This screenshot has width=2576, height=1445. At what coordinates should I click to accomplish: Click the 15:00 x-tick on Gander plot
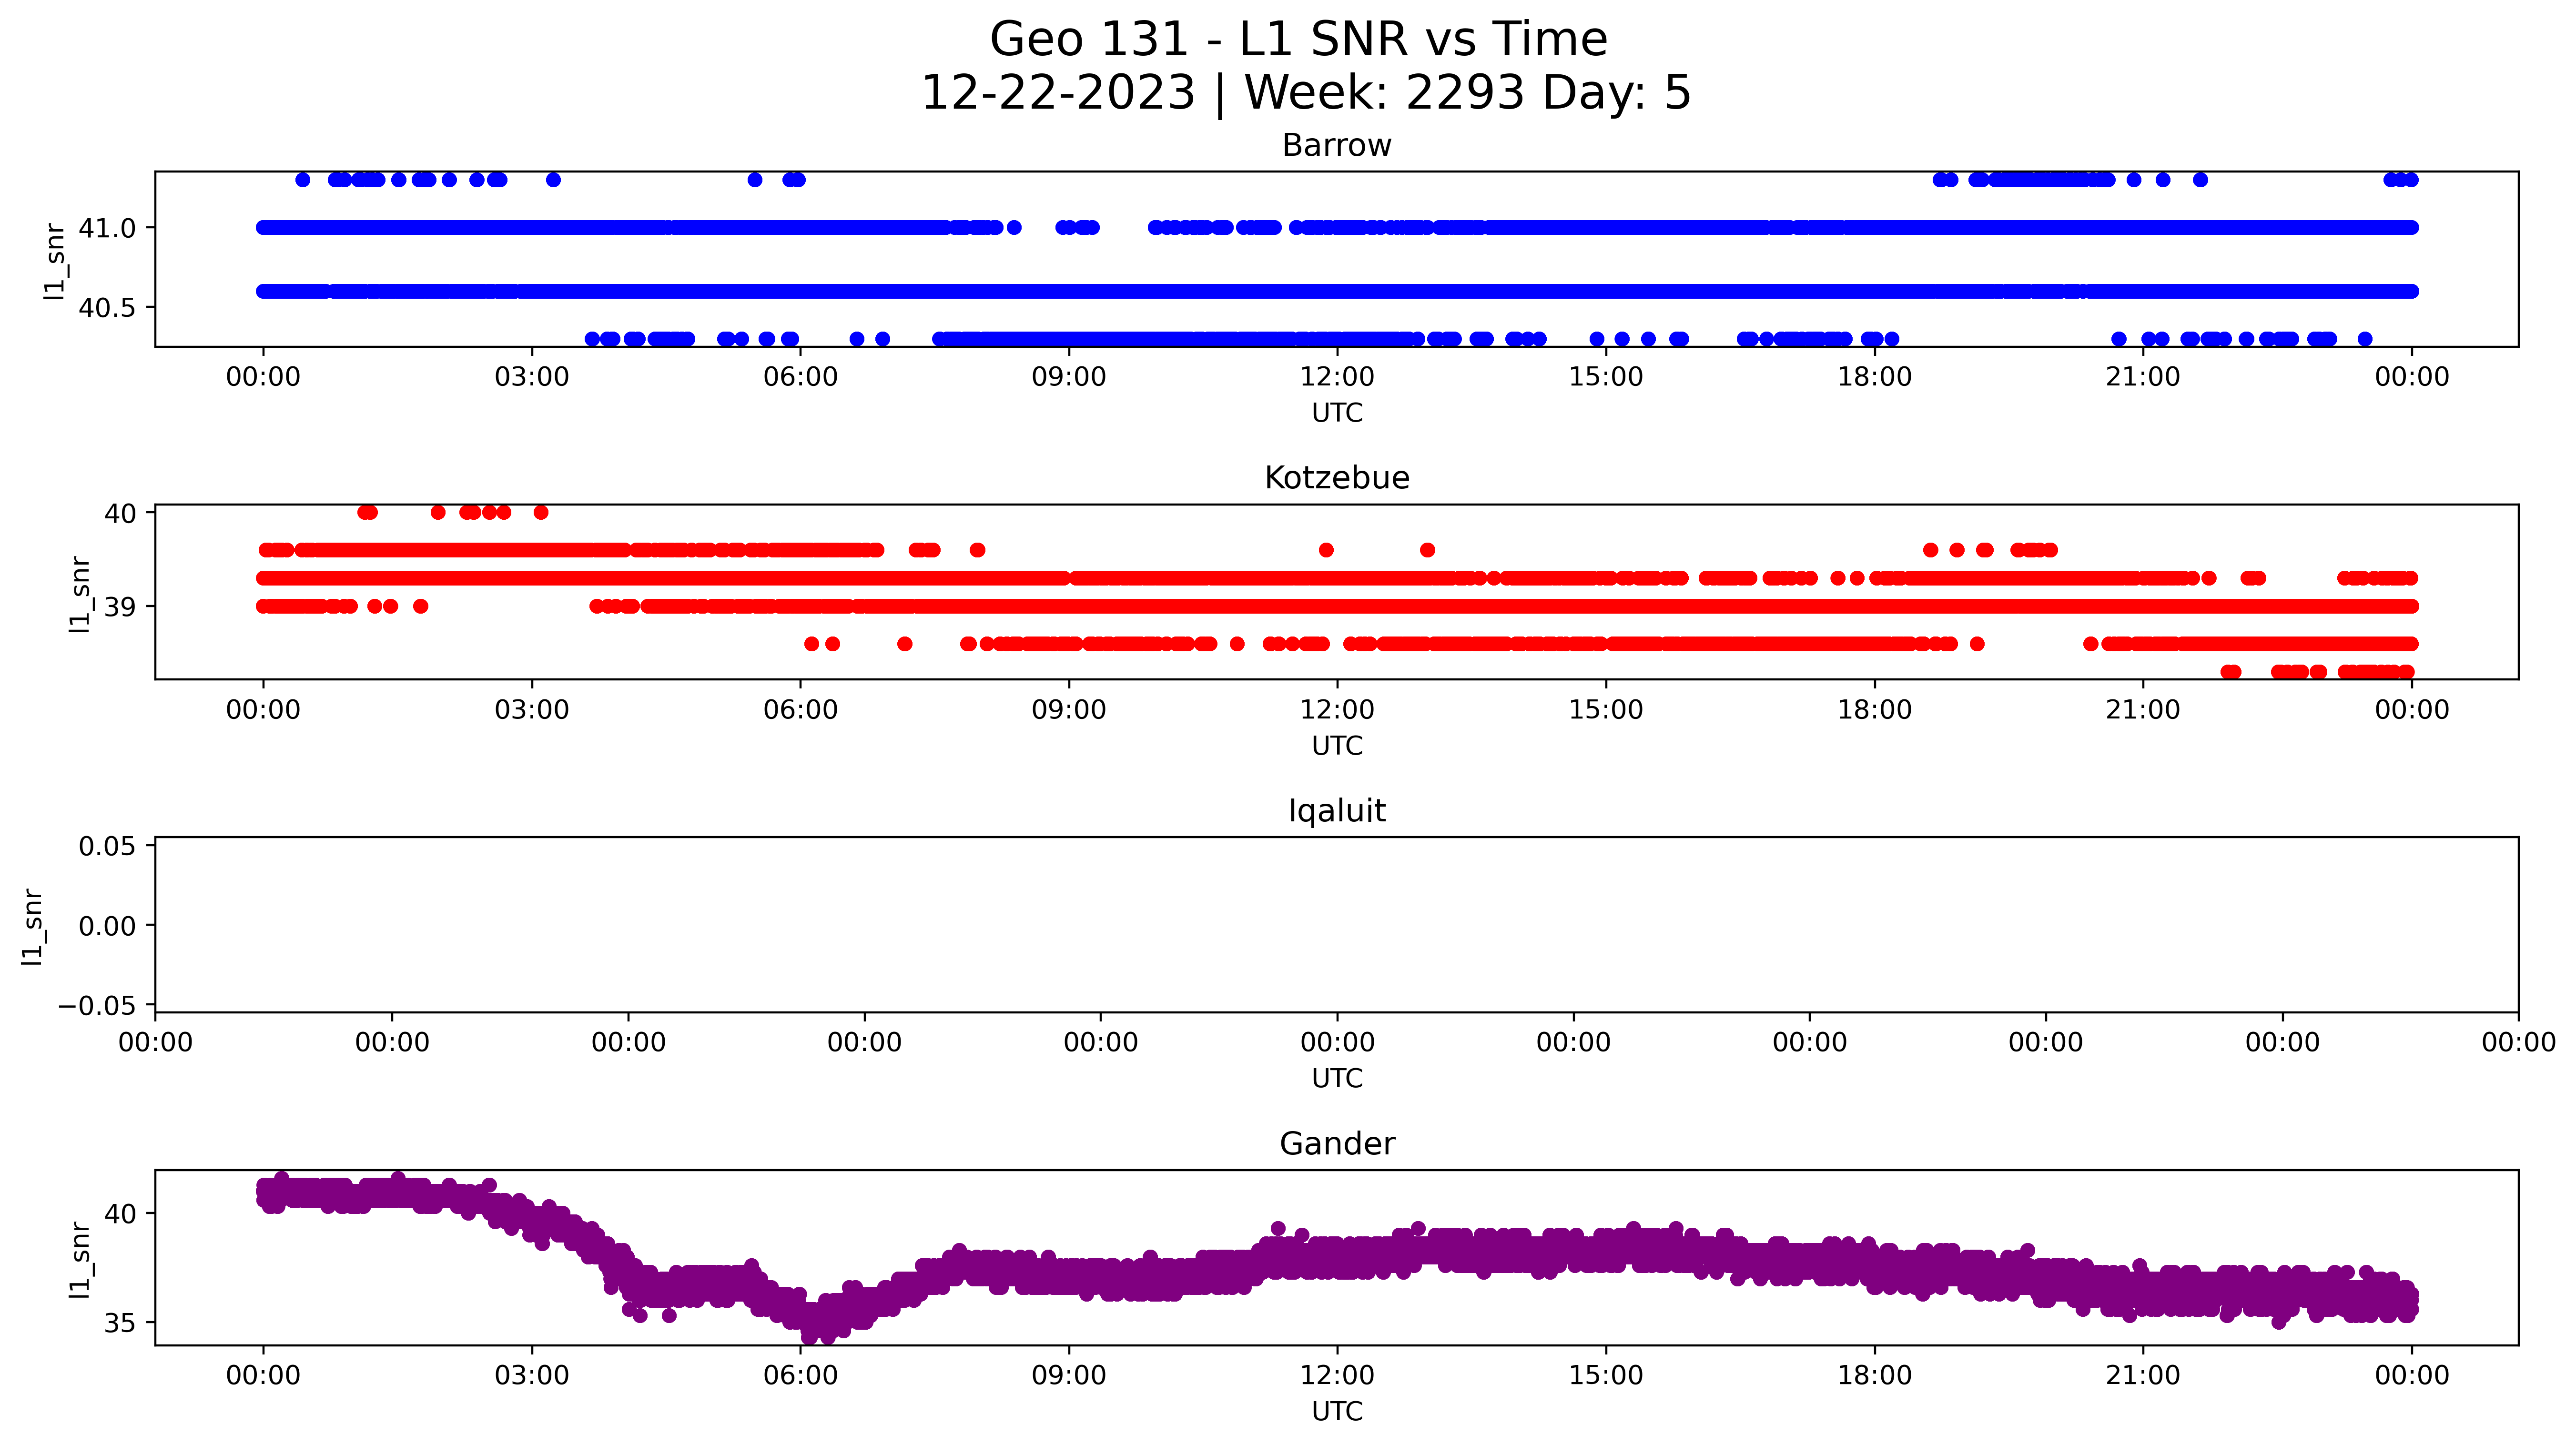(x=1606, y=1376)
